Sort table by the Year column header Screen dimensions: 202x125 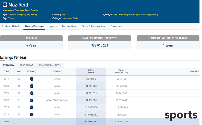click(x=6, y=71)
